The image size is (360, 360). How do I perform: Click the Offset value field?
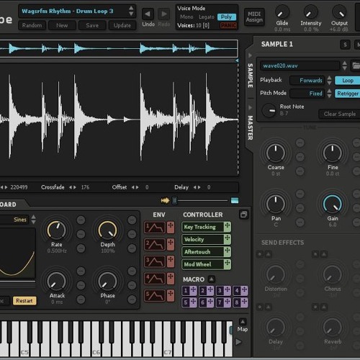(x=147, y=187)
